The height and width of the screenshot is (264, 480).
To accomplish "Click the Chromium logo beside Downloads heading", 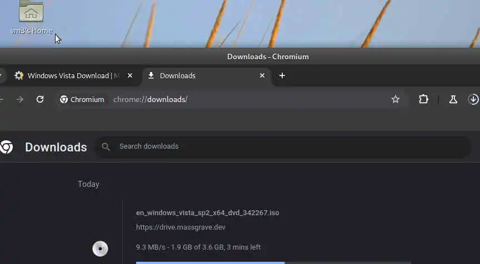I will coord(6,147).
